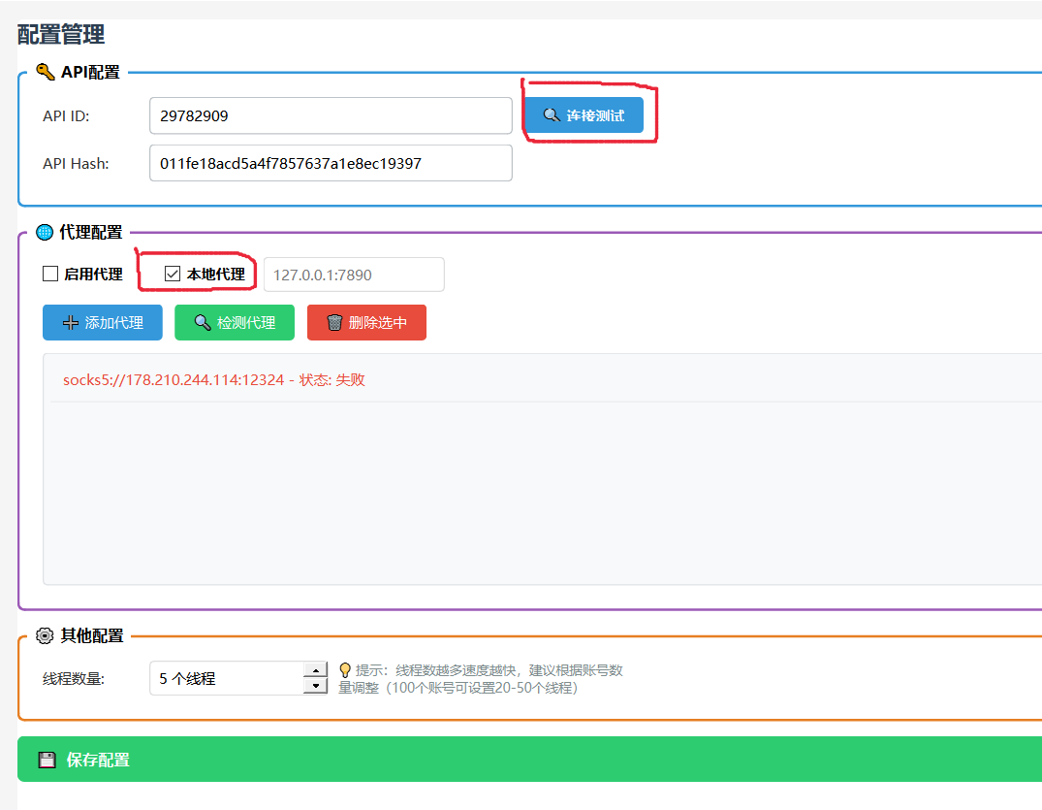1042x810 pixels.
Task: Click the key icon beside API配置 header
Action: [43, 71]
